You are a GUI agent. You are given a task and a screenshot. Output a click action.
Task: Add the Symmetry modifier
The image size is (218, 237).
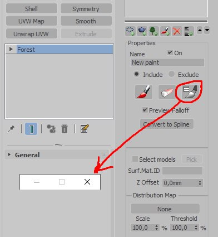(x=86, y=8)
